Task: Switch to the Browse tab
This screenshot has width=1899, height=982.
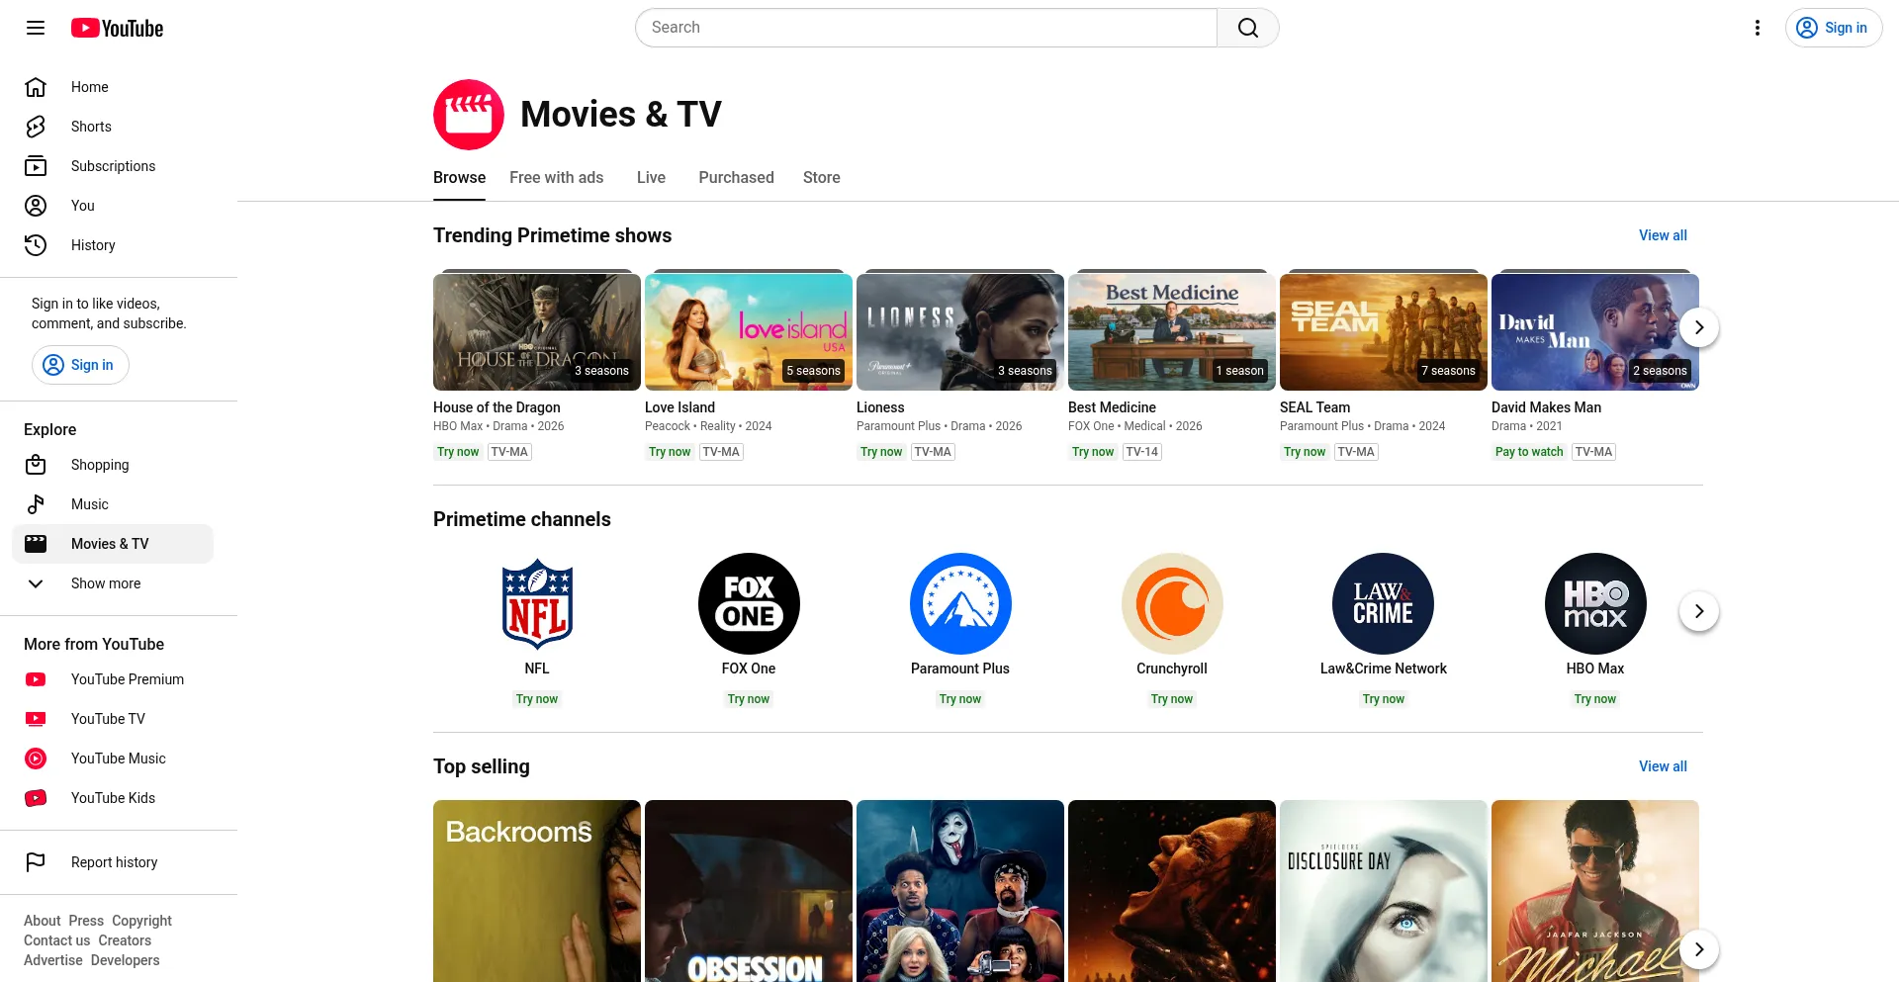Action: point(459,177)
